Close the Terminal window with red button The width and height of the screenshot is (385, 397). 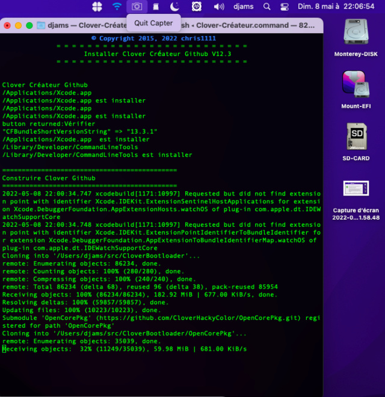pos(7,26)
